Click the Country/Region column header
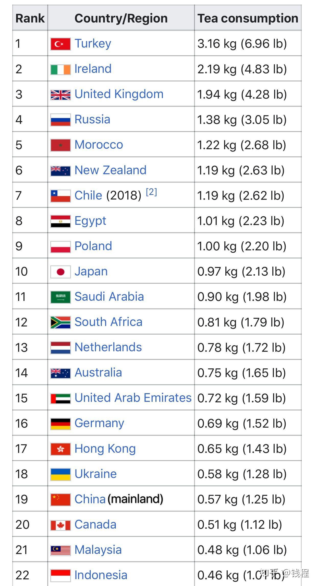 pyautogui.click(x=121, y=18)
